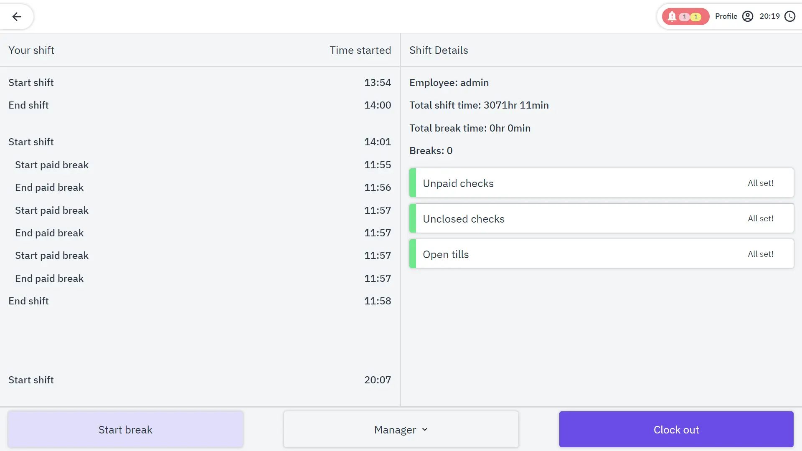Click the back navigation arrow icon
The width and height of the screenshot is (802, 451).
[17, 17]
